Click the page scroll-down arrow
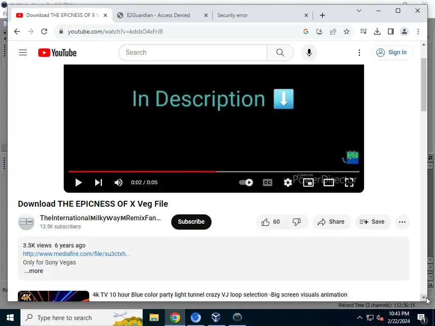Image resolution: width=435 pixels, height=326 pixels. [x=424, y=298]
